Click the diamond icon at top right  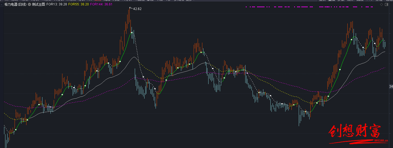tap(381, 5)
